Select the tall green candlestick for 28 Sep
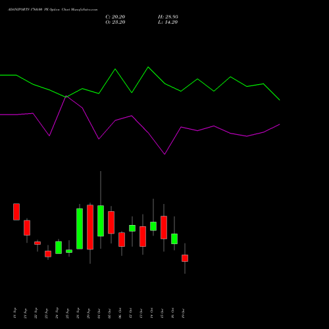The image size is (329, 329). click(80, 229)
